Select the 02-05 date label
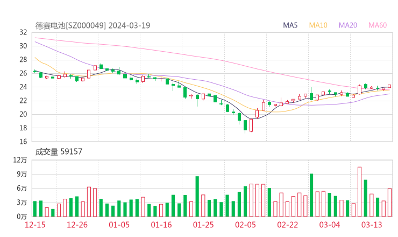This screenshot has height=237, width=398. tap(245, 225)
